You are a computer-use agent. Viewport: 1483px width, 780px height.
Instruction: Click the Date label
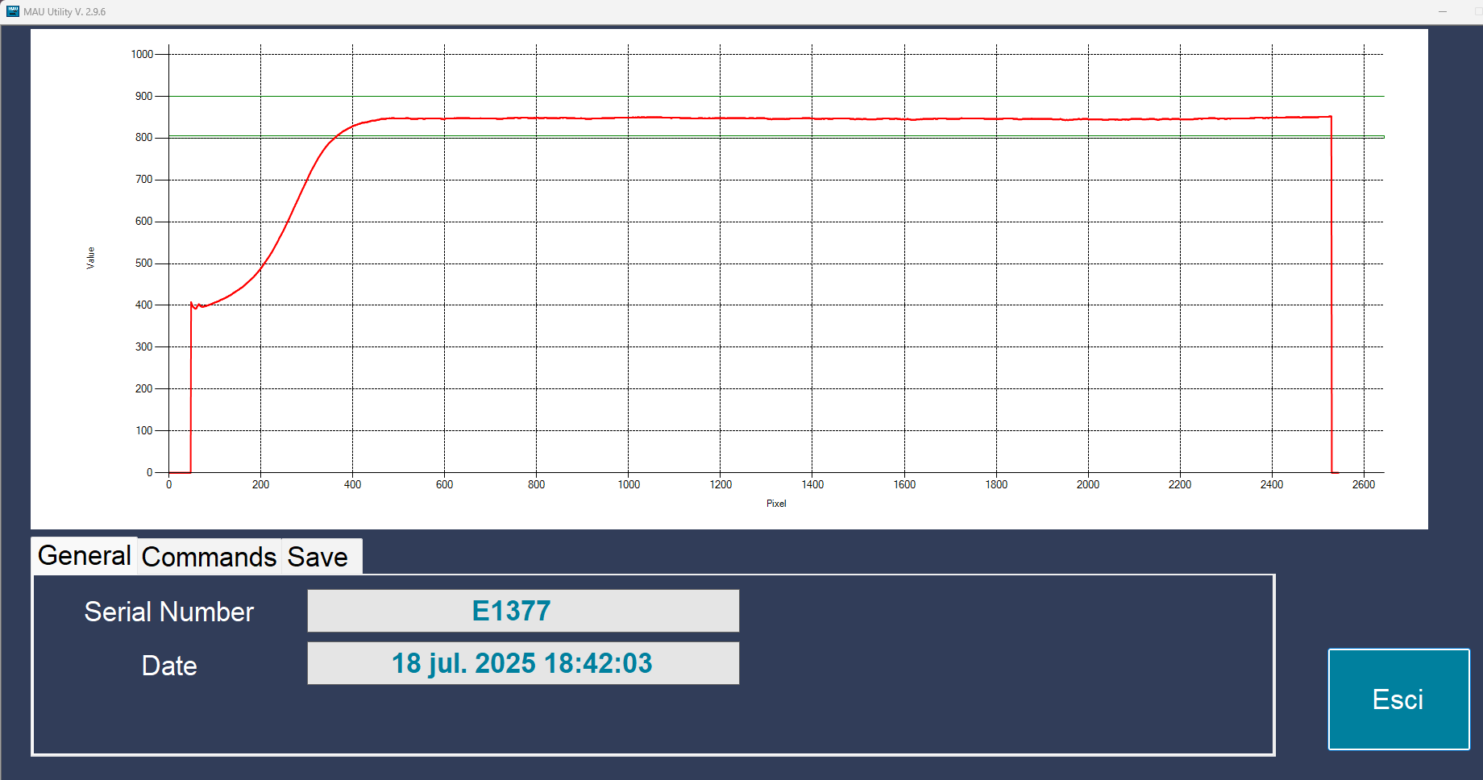pyautogui.click(x=169, y=666)
